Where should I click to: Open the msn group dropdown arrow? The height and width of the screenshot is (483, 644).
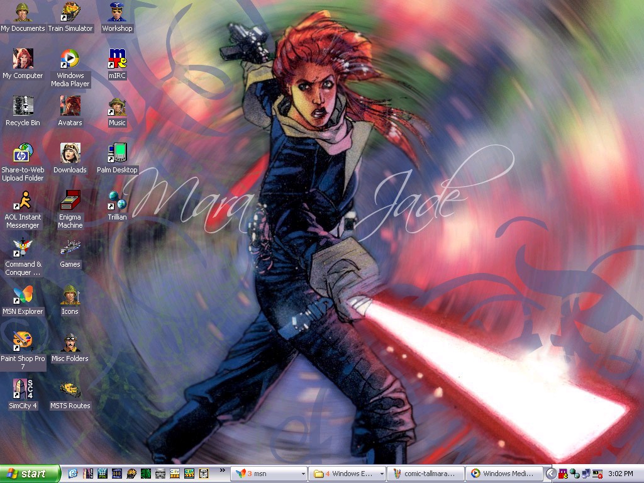click(x=303, y=474)
